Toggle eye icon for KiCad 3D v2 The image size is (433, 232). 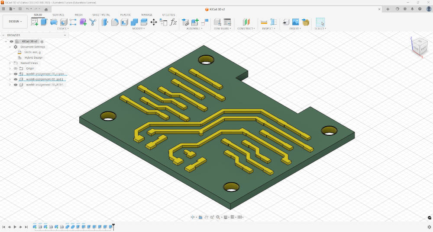12,41
